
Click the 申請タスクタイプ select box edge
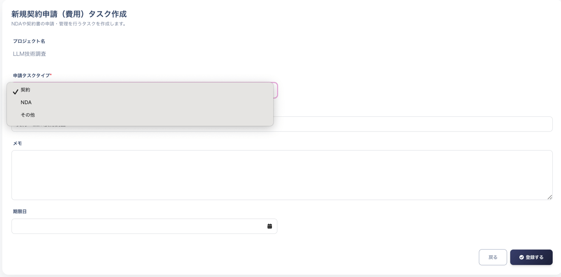point(276,90)
